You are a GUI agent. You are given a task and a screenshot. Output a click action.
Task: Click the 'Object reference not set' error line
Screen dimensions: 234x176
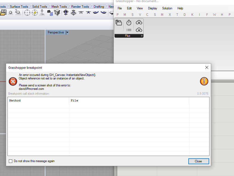point(52,78)
